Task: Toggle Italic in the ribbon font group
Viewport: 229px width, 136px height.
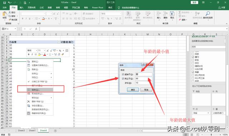Action: [26, 19]
